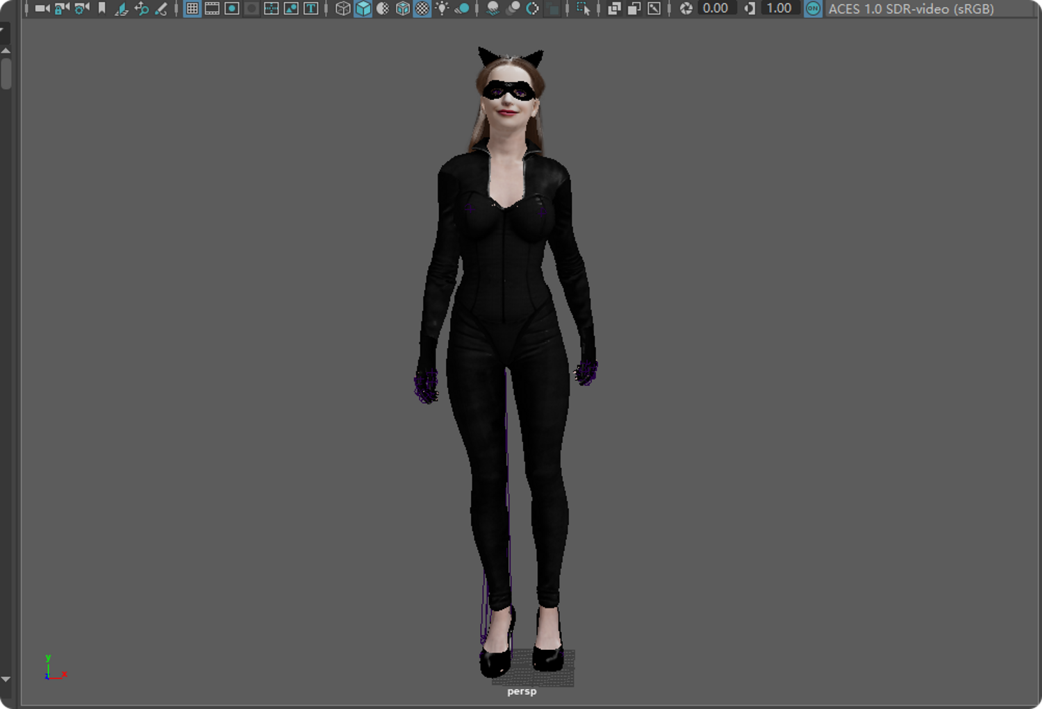Viewport: 1042px width, 709px height.
Task: Toggle Wireframe on Shaded icon
Action: point(403,8)
